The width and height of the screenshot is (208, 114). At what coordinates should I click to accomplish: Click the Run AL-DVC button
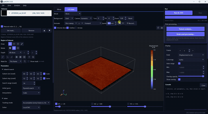pos(179,13)
